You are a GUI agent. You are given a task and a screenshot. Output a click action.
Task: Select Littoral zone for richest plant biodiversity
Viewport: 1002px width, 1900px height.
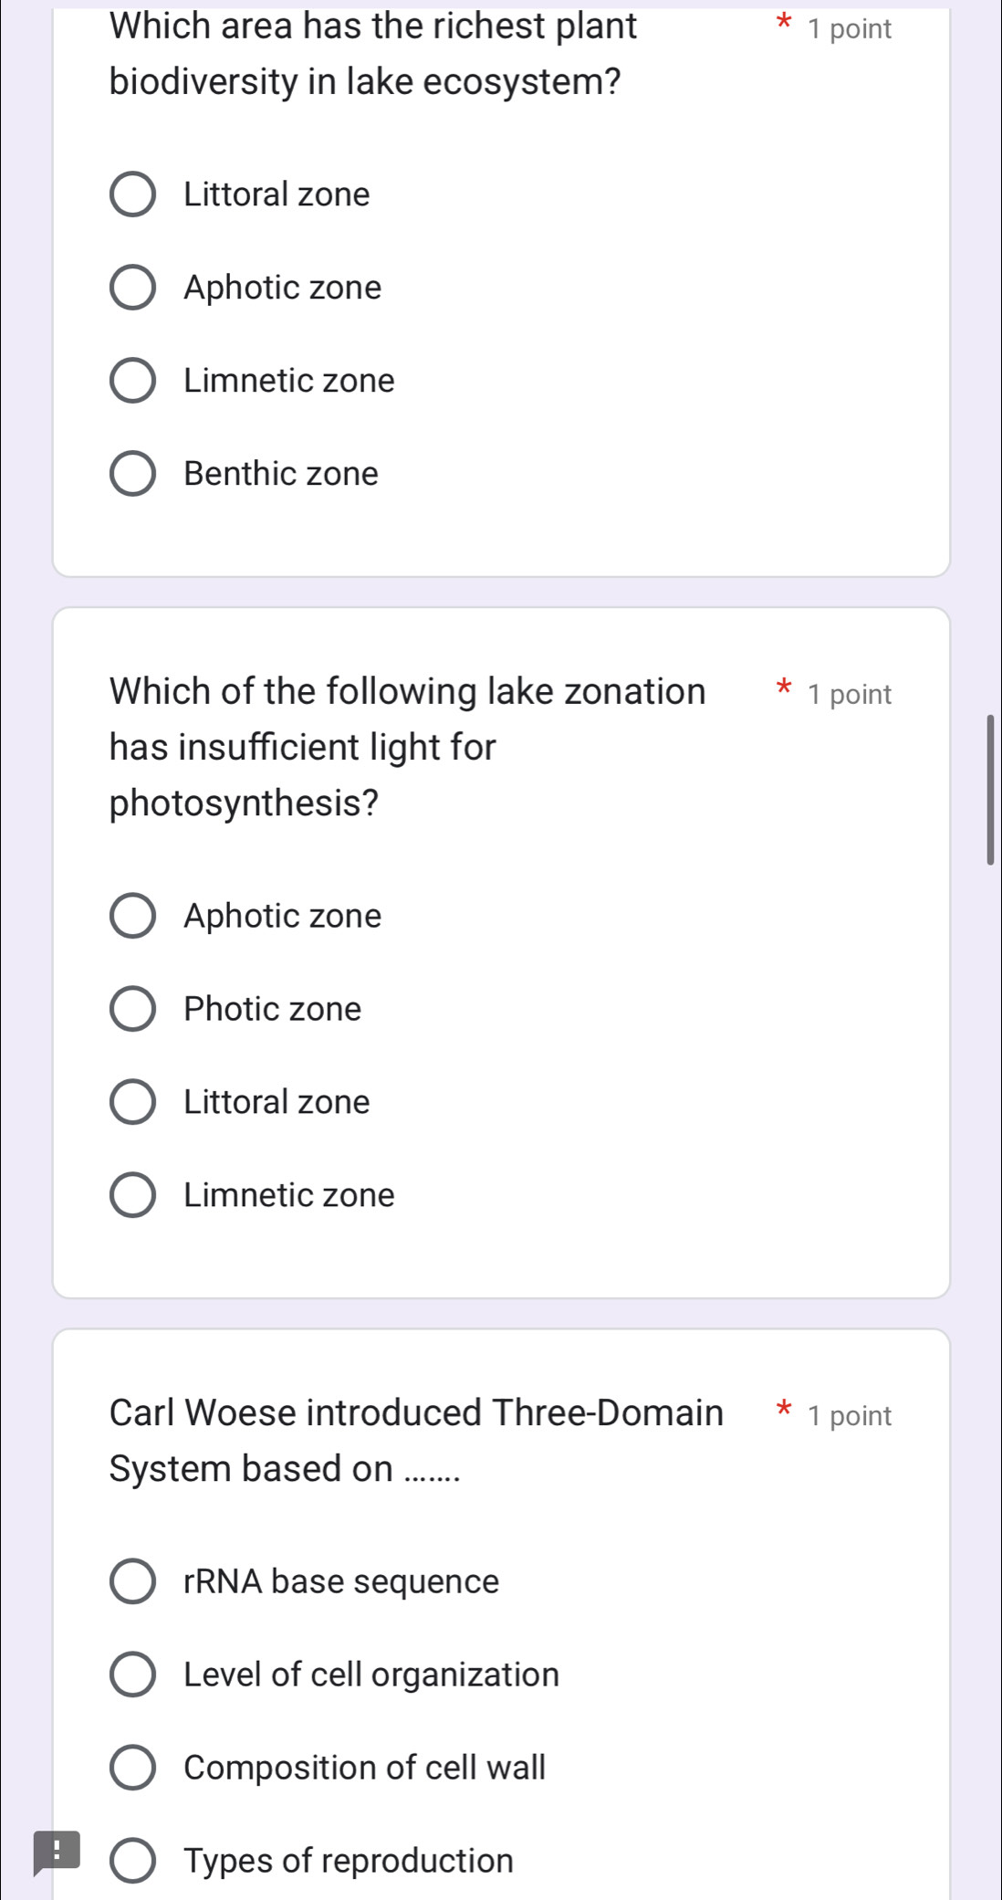pyautogui.click(x=132, y=194)
